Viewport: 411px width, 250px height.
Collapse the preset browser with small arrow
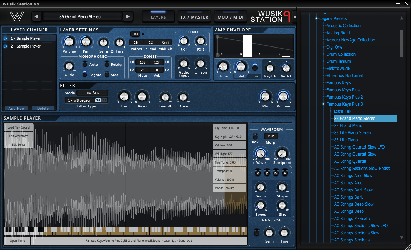pos(294,17)
